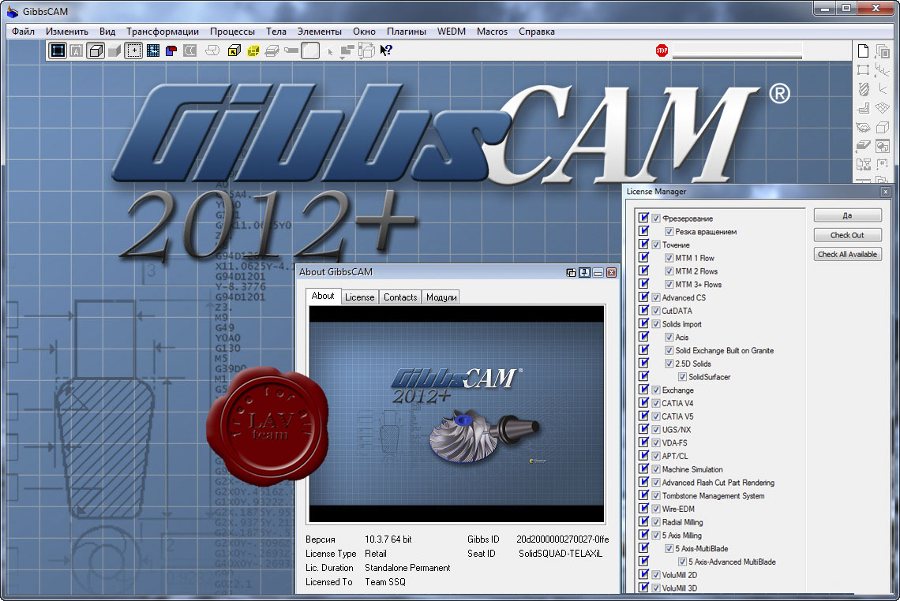
Task: Close the About GibbsCAM dialog
Action: (x=611, y=272)
